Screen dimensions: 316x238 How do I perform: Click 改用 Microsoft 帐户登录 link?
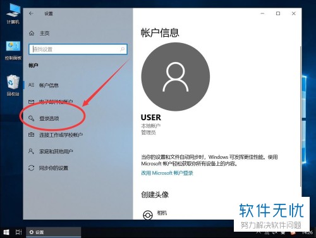tap(167, 173)
